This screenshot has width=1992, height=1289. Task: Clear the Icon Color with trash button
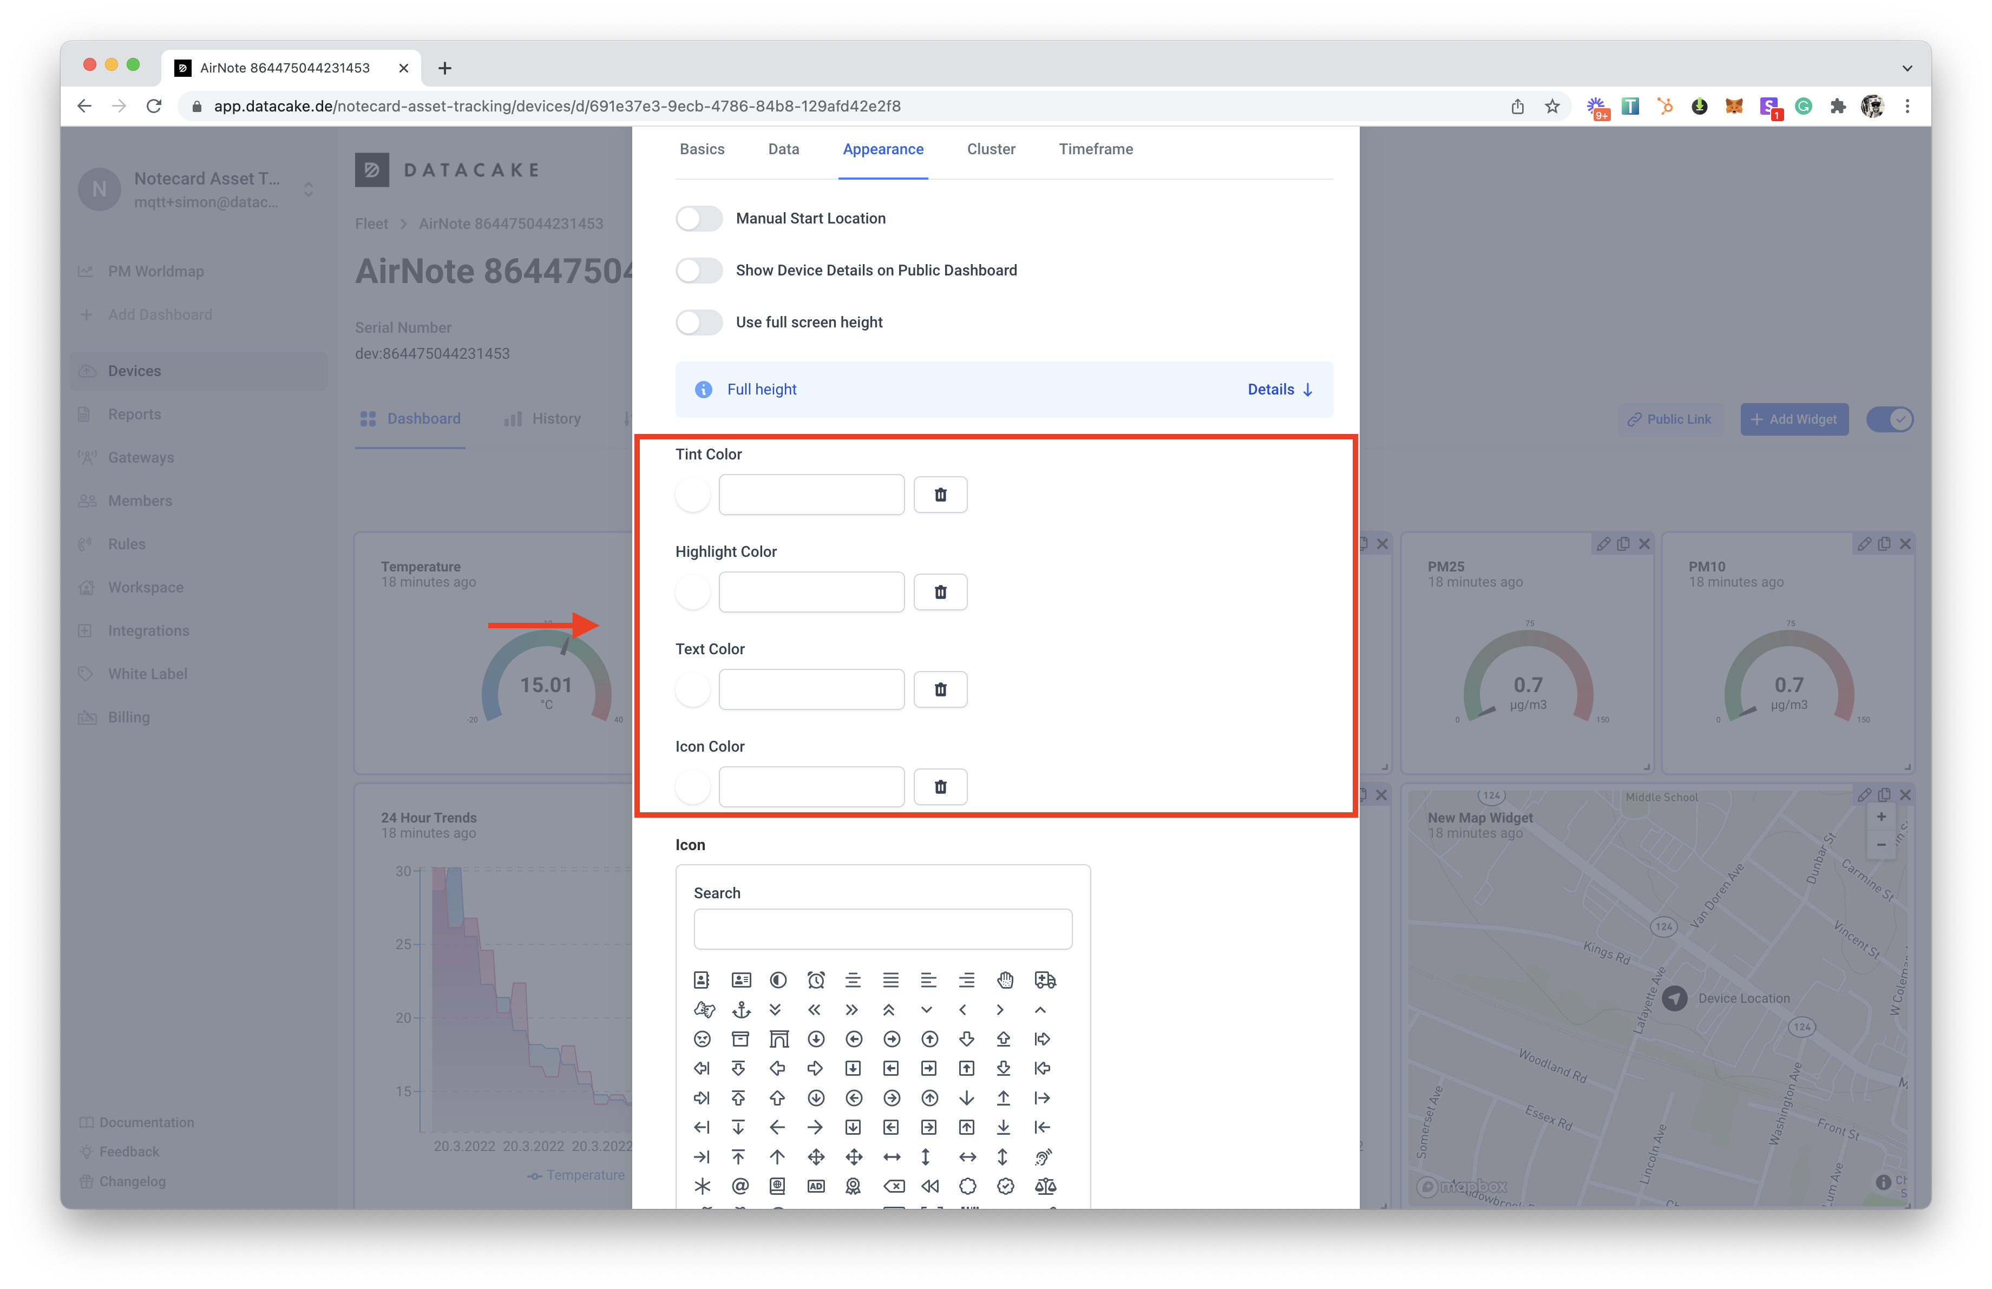(940, 786)
